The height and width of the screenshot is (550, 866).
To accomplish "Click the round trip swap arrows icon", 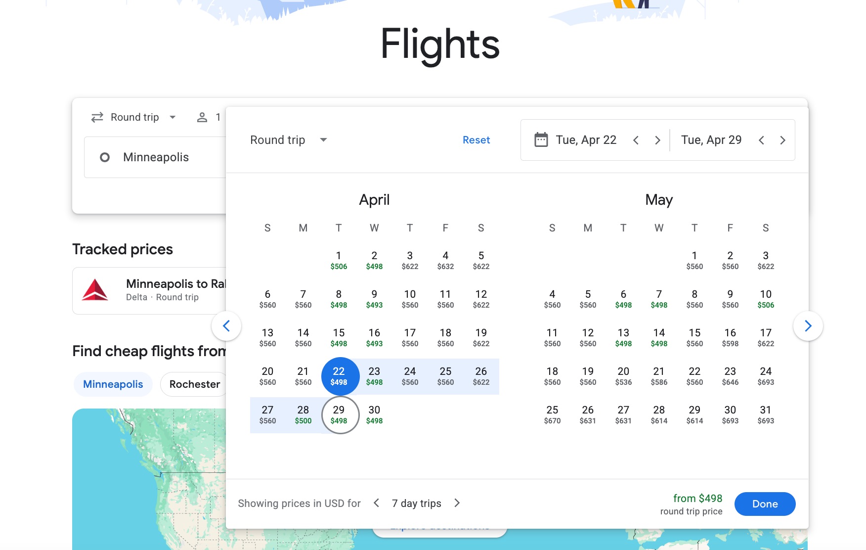I will tap(97, 117).
